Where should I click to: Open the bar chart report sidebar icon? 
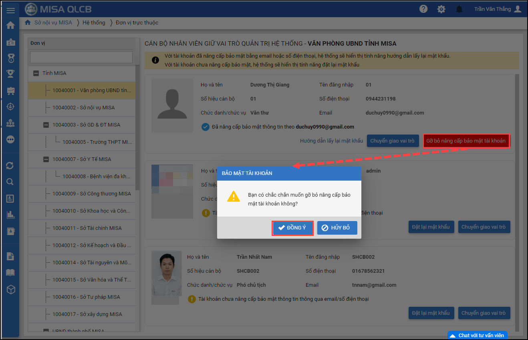(x=10, y=215)
